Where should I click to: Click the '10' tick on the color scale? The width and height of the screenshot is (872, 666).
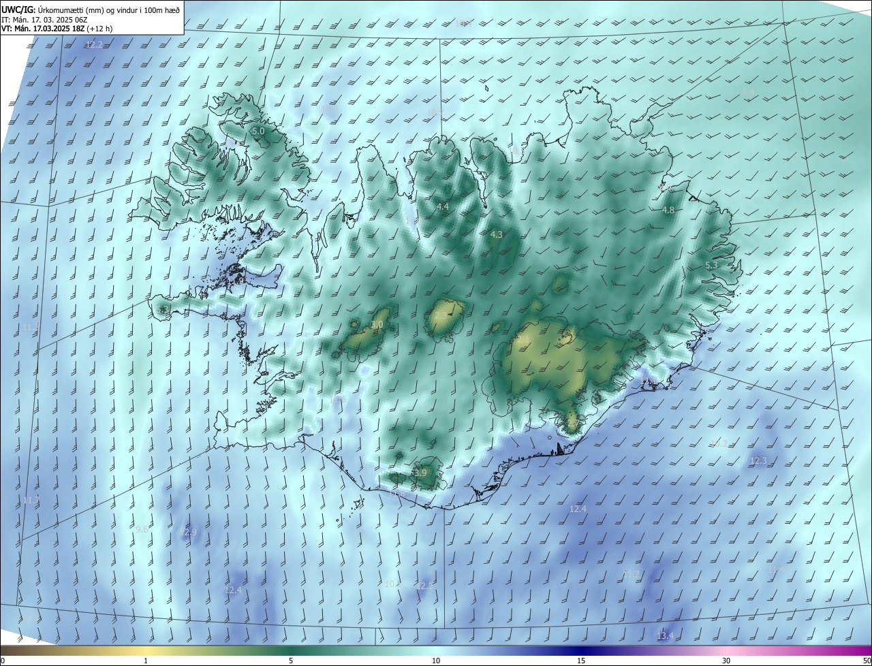tap(436, 661)
